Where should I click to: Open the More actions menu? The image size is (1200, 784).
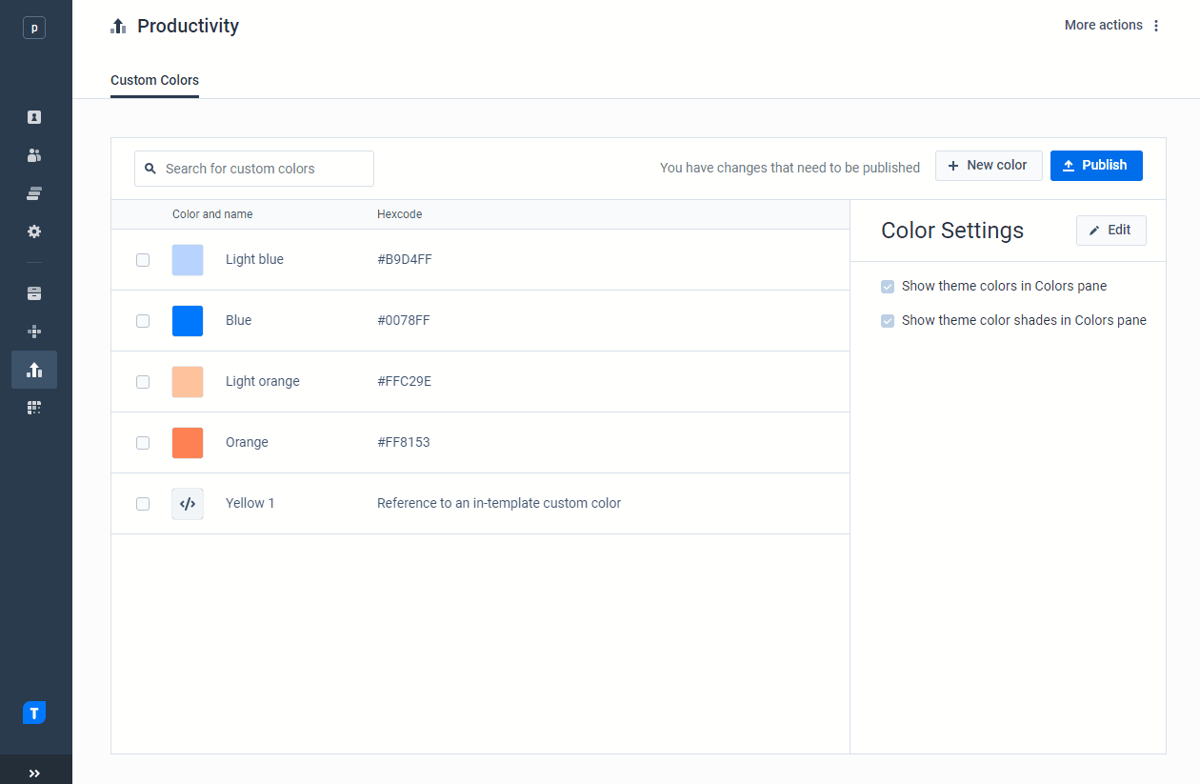[1113, 26]
